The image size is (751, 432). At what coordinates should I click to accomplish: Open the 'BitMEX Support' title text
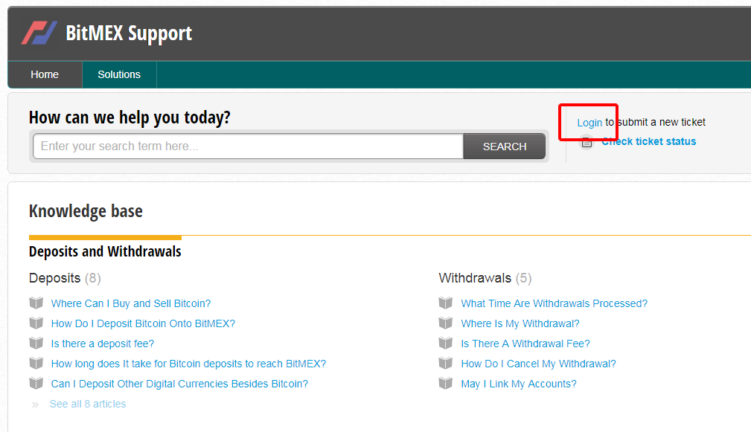129,33
